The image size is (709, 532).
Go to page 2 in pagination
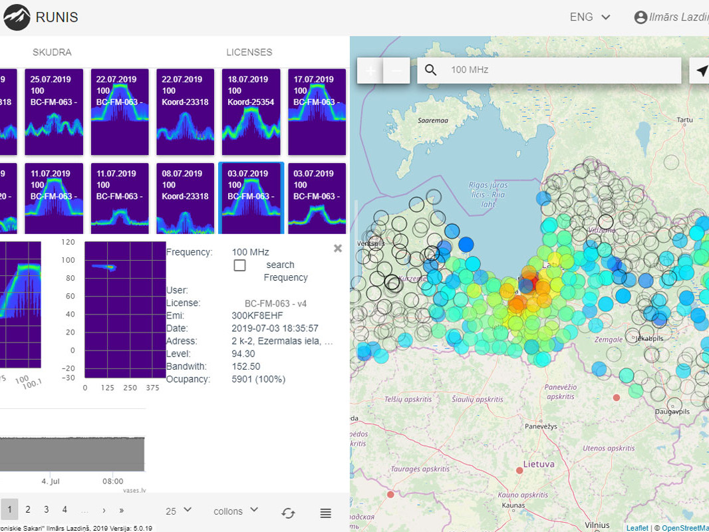point(28,509)
